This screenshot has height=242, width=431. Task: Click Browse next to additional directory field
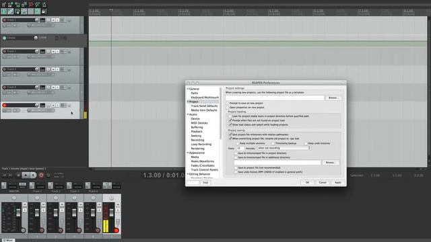331,163
